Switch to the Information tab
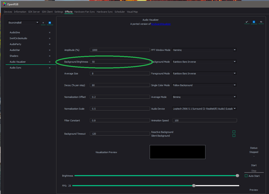Screen dimensions: 269x194 click(x=20, y=12)
